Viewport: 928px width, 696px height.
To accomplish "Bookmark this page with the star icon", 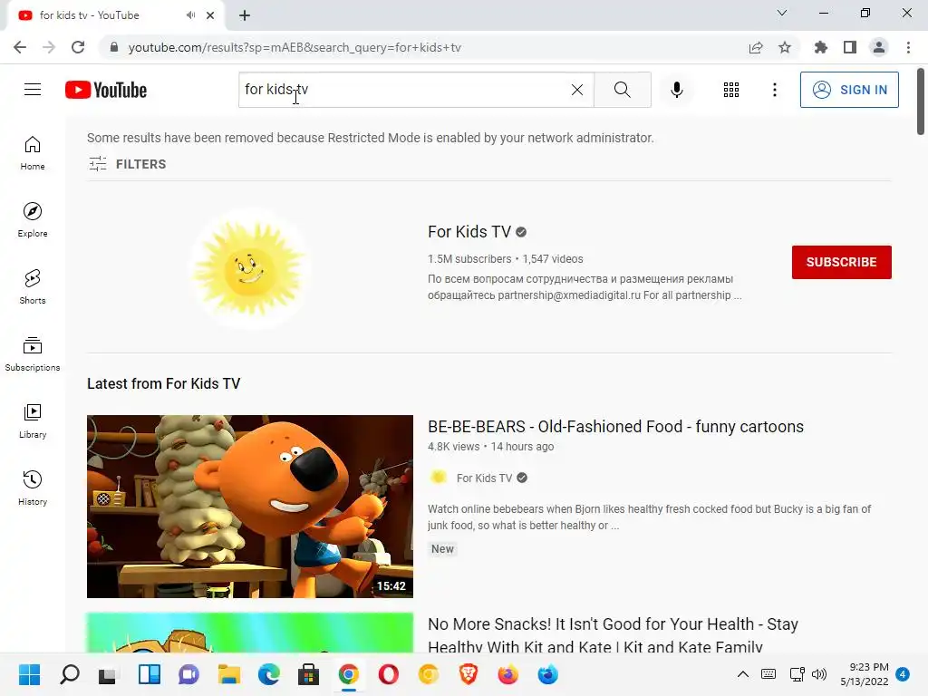I will pyautogui.click(x=785, y=47).
